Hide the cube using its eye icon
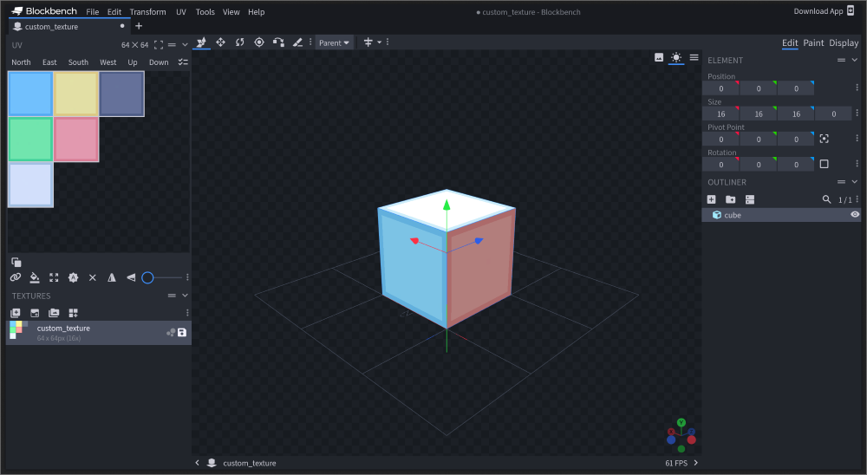Image resolution: width=867 pixels, height=475 pixels. 855,214
